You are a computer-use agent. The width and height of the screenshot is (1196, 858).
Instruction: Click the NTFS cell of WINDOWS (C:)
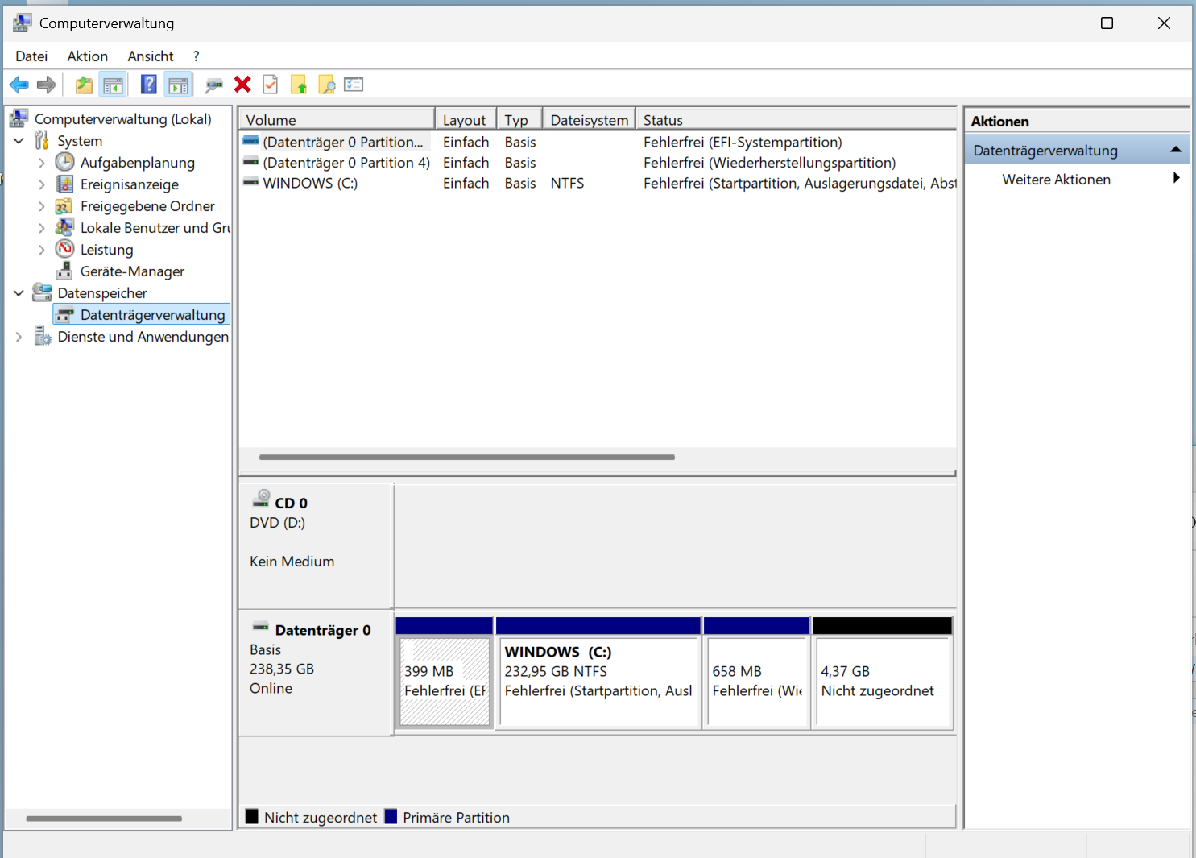tap(567, 183)
